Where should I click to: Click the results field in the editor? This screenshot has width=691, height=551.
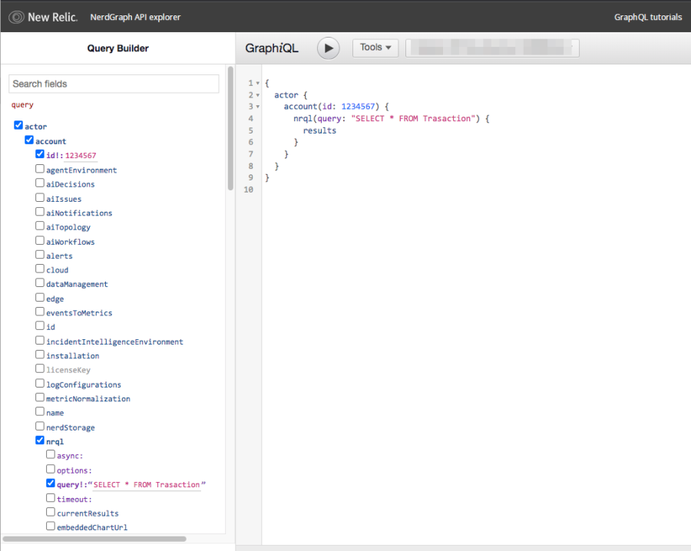(x=319, y=130)
